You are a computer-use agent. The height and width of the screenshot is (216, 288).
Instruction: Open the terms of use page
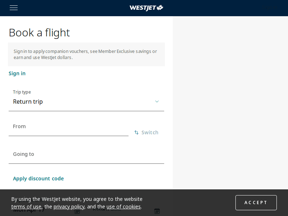click(26, 206)
